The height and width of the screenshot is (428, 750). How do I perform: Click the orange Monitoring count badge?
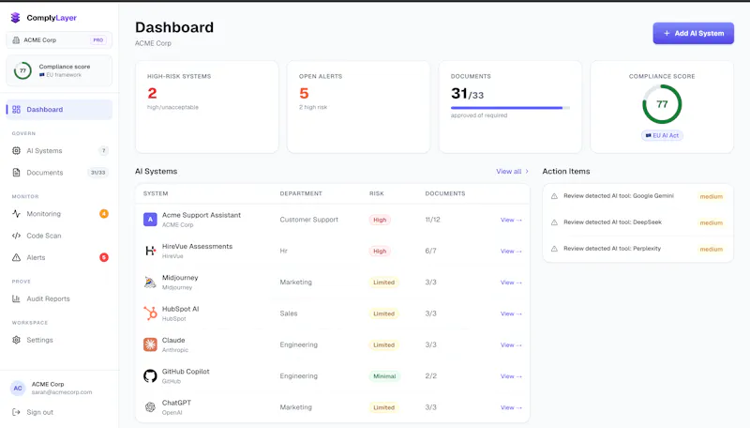coord(104,213)
